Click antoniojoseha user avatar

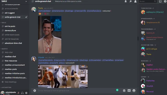coord(2,93)
